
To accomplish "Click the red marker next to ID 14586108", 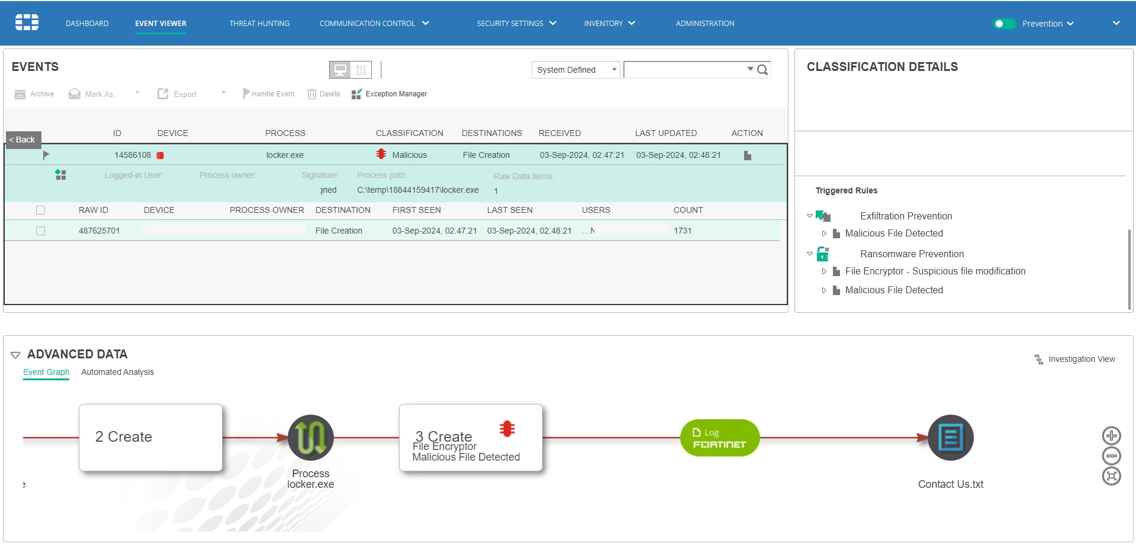I will pos(160,155).
